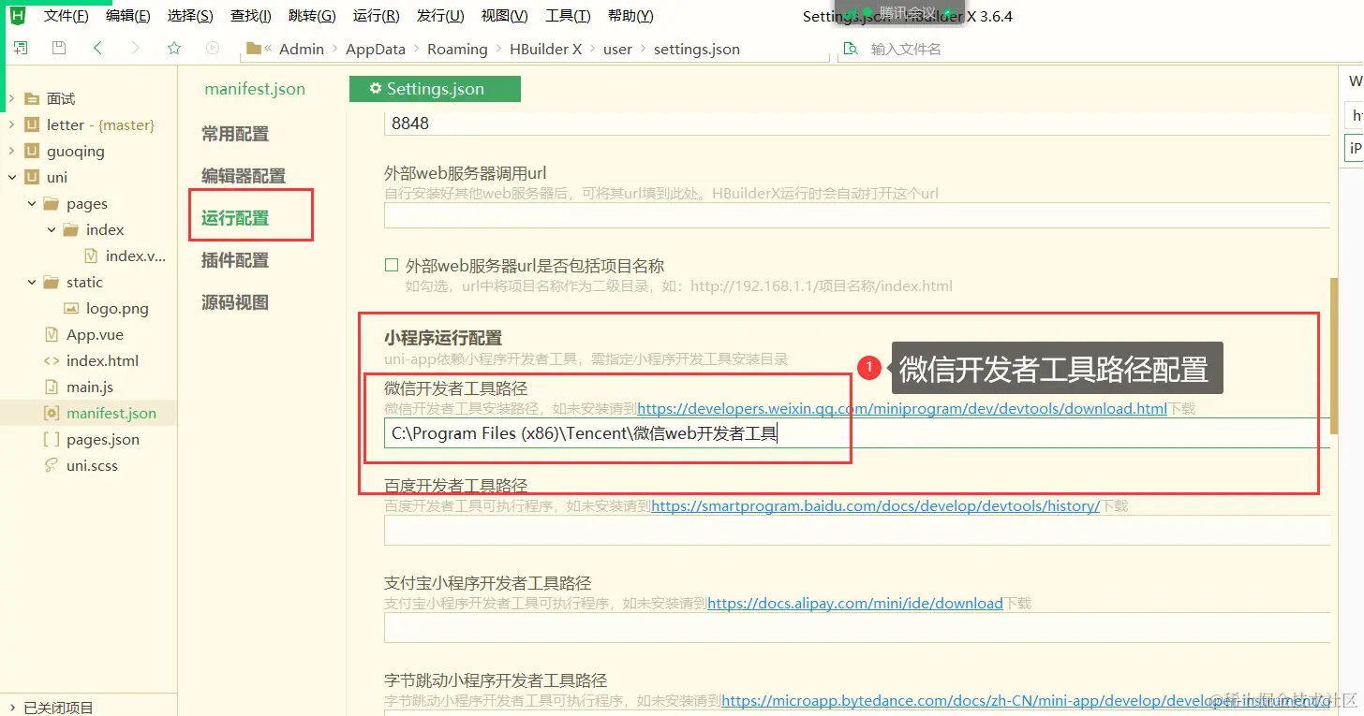Click the Roaming breadcrumb segment
The image size is (1364, 716).
point(457,49)
